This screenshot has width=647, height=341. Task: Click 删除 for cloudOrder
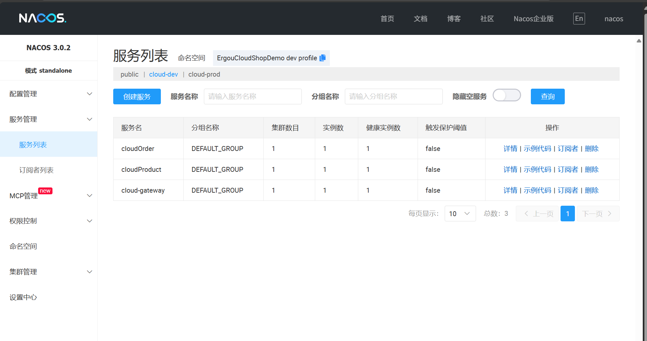point(592,149)
